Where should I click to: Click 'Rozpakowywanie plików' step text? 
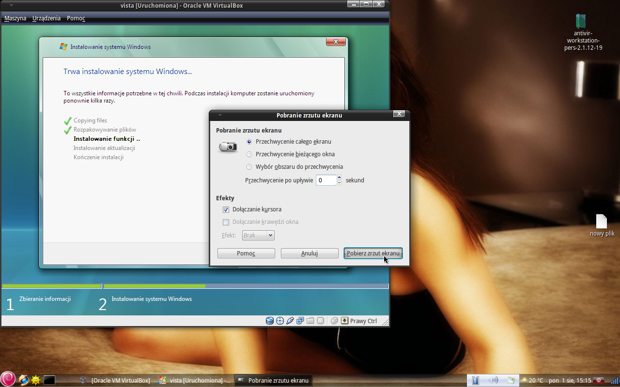click(105, 130)
